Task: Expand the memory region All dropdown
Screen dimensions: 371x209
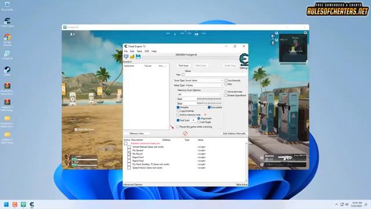Action: 199,94
